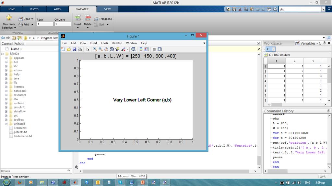The image size is (332, 186).
Task: Open Skype from the taskbar
Action: pos(120,182)
